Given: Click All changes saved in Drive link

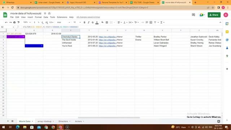Looking at the screenshot, I should pos(88,17).
